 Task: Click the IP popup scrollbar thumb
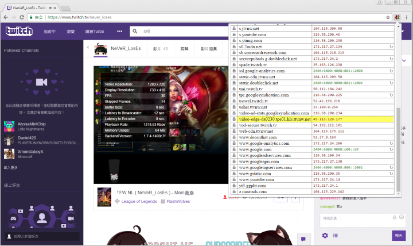(x=398, y=149)
